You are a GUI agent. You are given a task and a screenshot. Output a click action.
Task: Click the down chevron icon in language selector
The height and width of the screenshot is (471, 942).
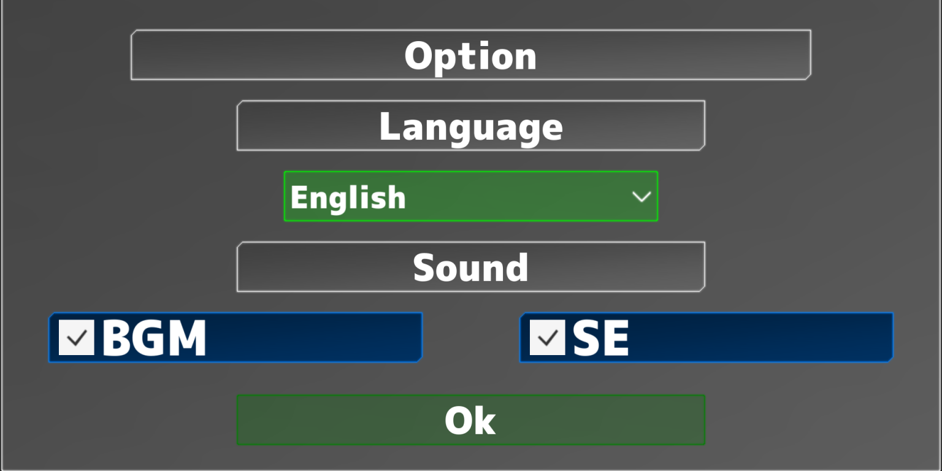point(641,197)
